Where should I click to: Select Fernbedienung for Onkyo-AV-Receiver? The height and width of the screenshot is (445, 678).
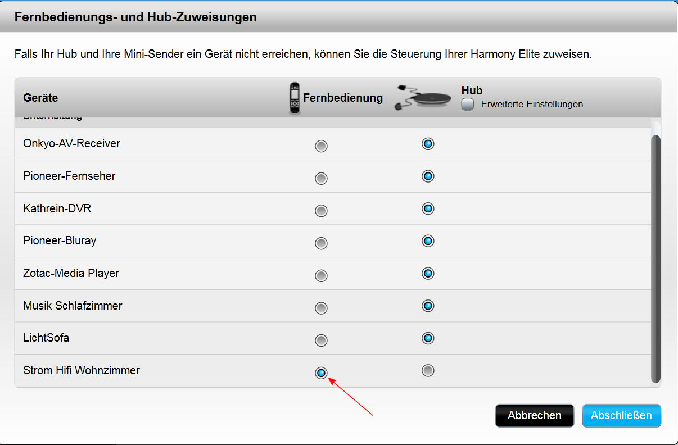tap(321, 146)
